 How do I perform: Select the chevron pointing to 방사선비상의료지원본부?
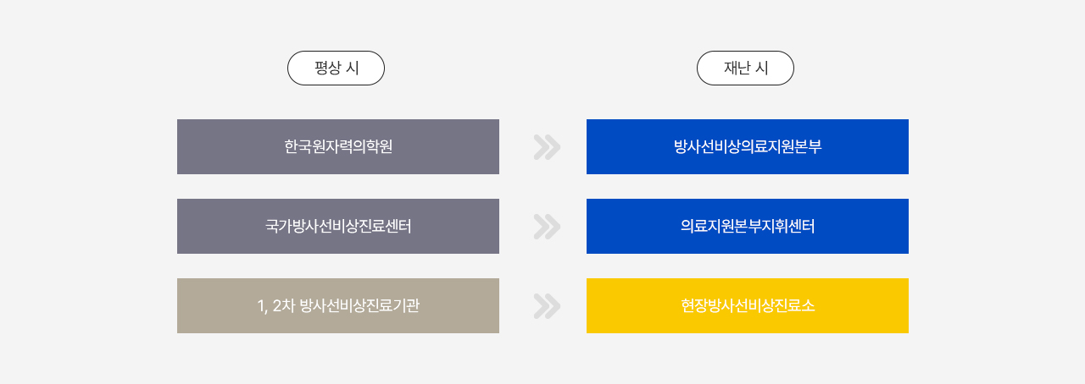pos(547,147)
